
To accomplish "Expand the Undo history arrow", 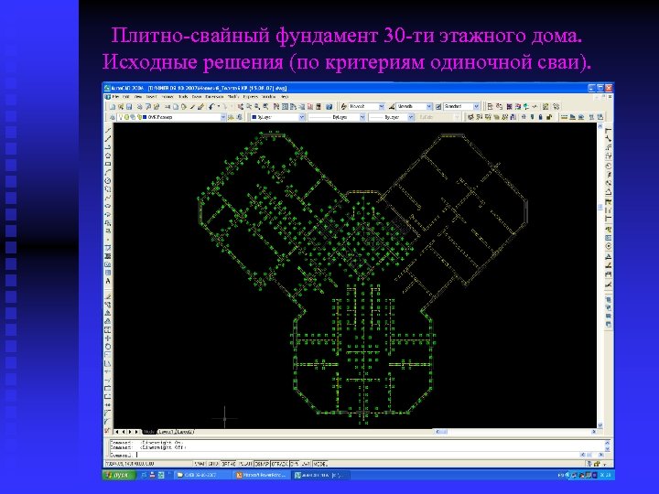I will pyautogui.click(x=219, y=107).
